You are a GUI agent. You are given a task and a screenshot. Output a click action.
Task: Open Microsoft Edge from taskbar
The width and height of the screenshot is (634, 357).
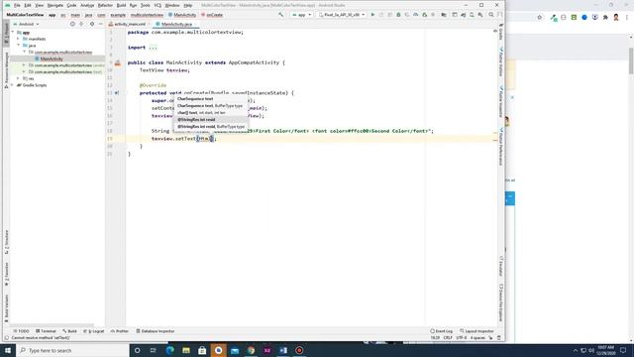pyautogui.click(x=169, y=350)
